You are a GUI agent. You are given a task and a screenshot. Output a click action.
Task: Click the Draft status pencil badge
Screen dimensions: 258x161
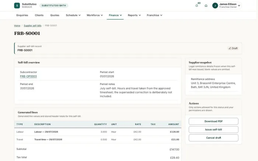point(233,48)
